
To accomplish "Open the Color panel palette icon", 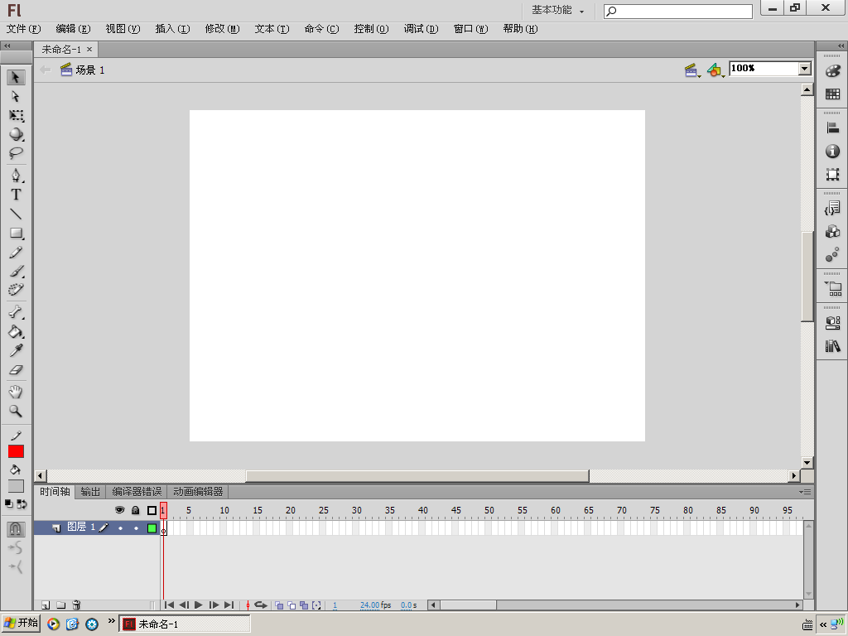I will (x=833, y=71).
